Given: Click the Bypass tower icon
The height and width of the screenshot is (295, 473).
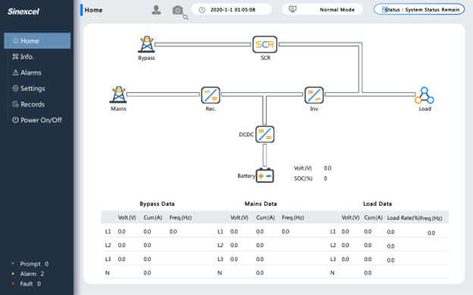Looking at the screenshot, I should pyautogui.click(x=146, y=44).
